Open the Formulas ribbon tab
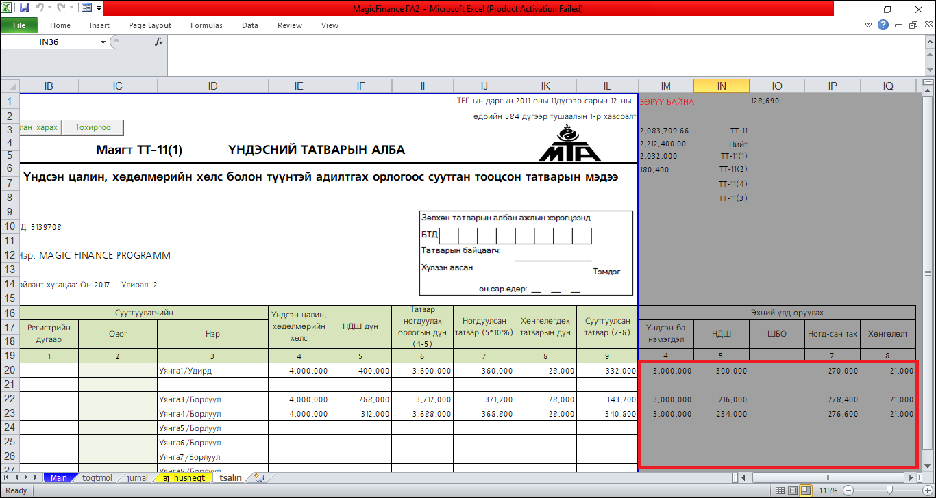Viewport: 936px width, 498px height. pyautogui.click(x=206, y=25)
